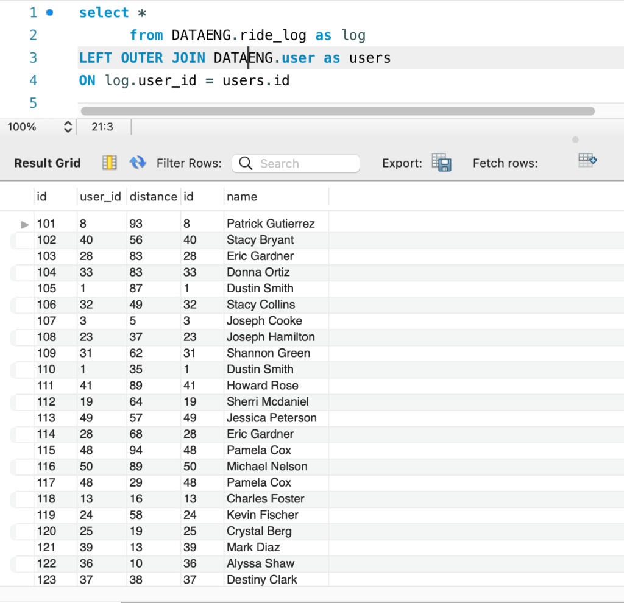Click line number 5 in the editor gutter
Screen dimensions: 624x603
tap(33, 103)
